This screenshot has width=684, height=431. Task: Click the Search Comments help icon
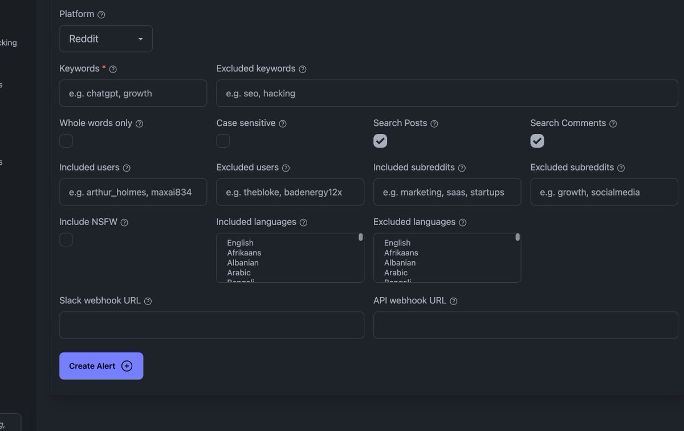pyautogui.click(x=613, y=123)
